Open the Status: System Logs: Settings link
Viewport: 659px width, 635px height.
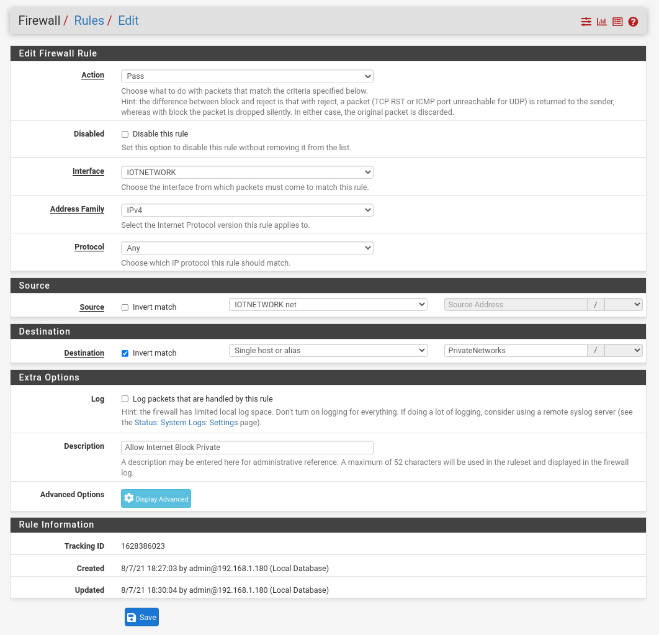(186, 422)
